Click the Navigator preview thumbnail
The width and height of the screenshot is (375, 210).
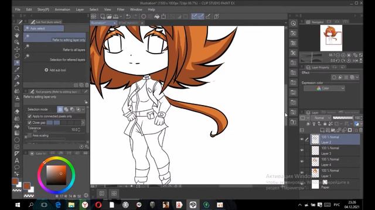pos(331,38)
